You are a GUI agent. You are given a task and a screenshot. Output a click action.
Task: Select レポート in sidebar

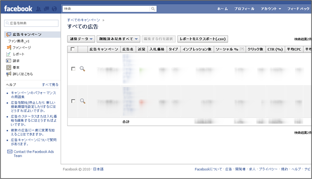click(18, 54)
